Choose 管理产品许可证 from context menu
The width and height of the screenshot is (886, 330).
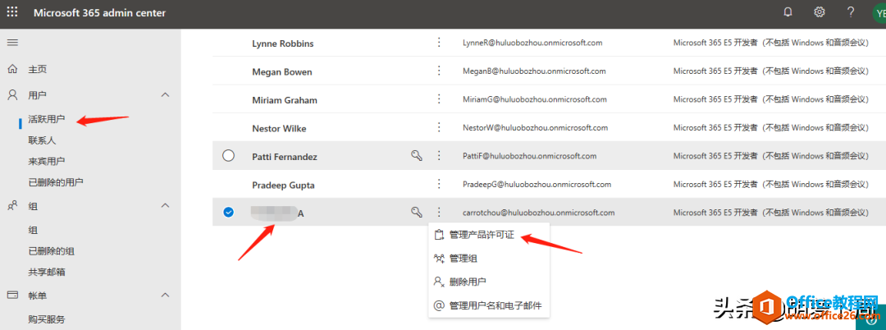click(x=482, y=235)
